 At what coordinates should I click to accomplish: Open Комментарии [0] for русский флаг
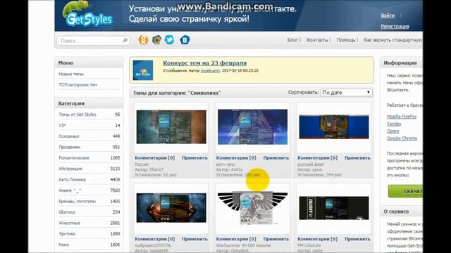click(x=318, y=158)
